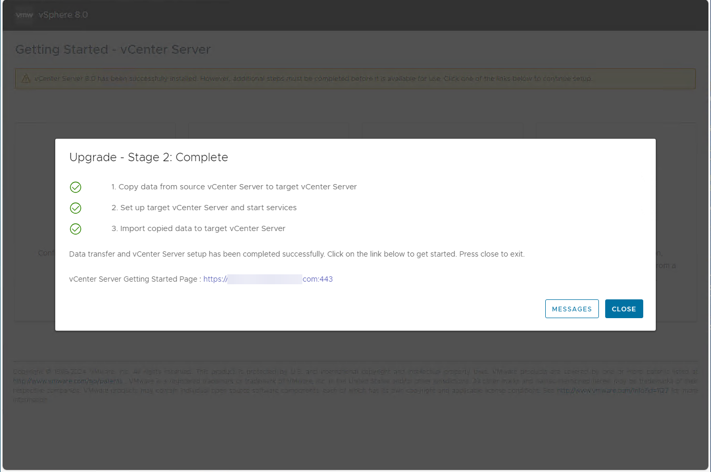This screenshot has width=711, height=472.
Task: Click the warning triangle icon in the yellow banner
Action: (26, 79)
